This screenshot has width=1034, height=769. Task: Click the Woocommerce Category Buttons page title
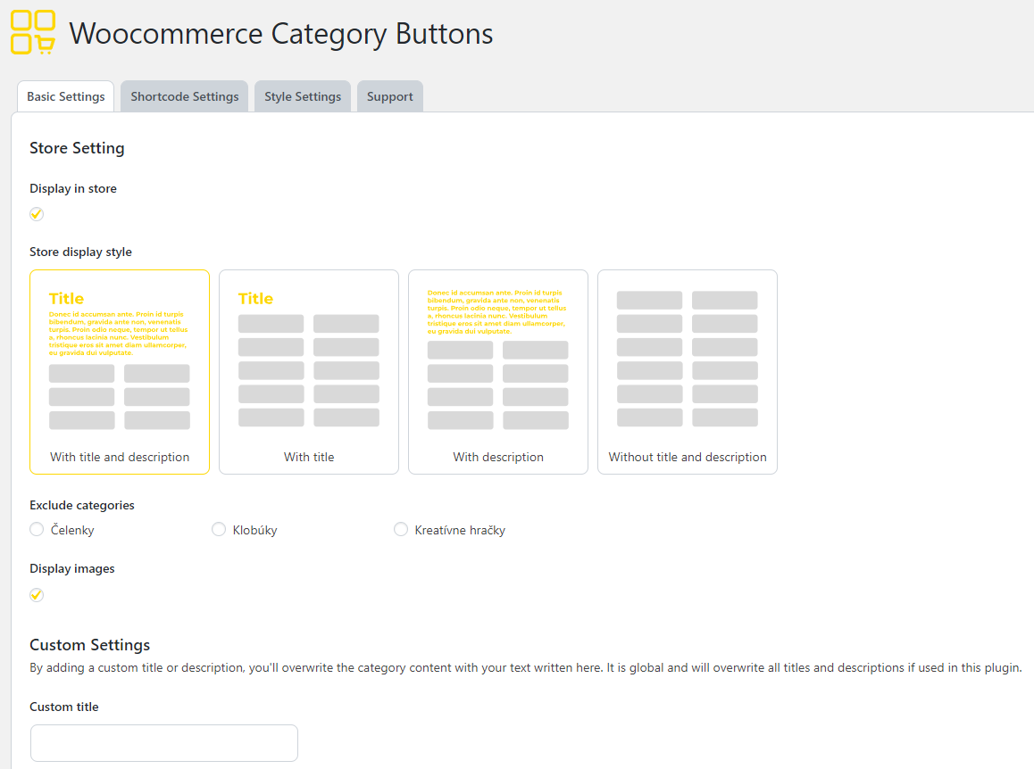[281, 34]
